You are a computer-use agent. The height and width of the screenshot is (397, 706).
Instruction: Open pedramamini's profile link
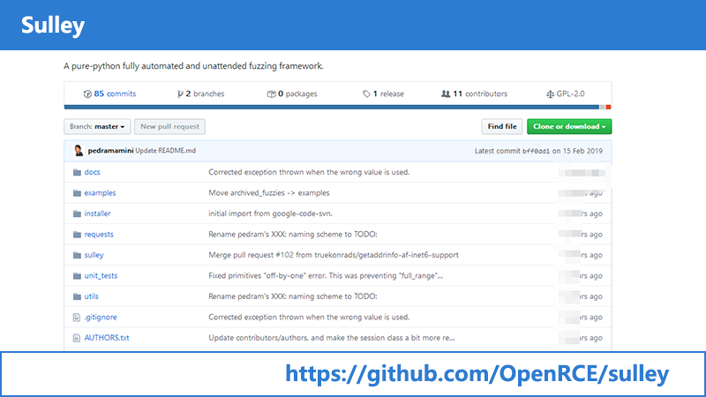tap(110, 151)
